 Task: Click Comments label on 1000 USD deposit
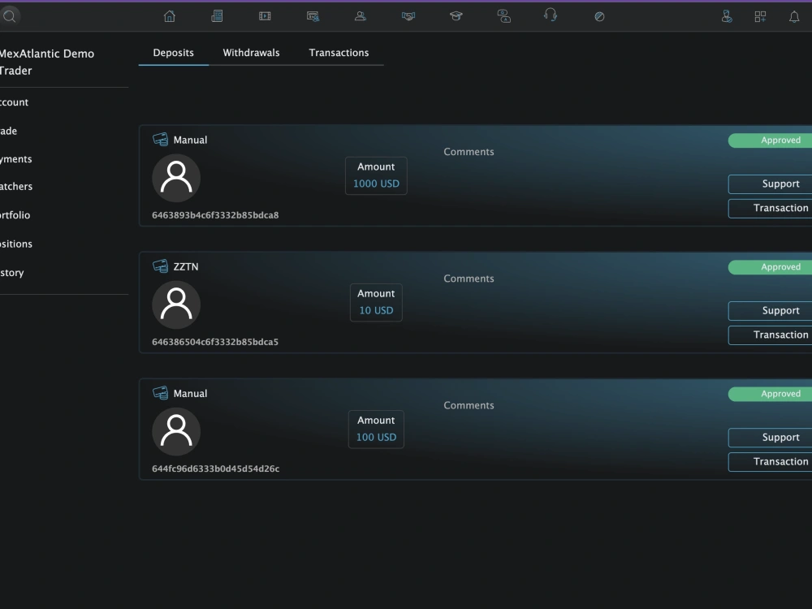pyautogui.click(x=469, y=152)
